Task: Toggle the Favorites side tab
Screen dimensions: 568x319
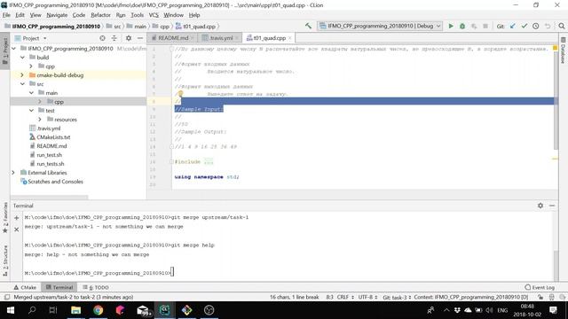Action: (5, 218)
